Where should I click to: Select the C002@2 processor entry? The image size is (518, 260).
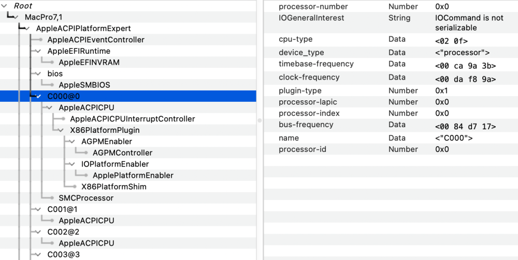(63, 232)
